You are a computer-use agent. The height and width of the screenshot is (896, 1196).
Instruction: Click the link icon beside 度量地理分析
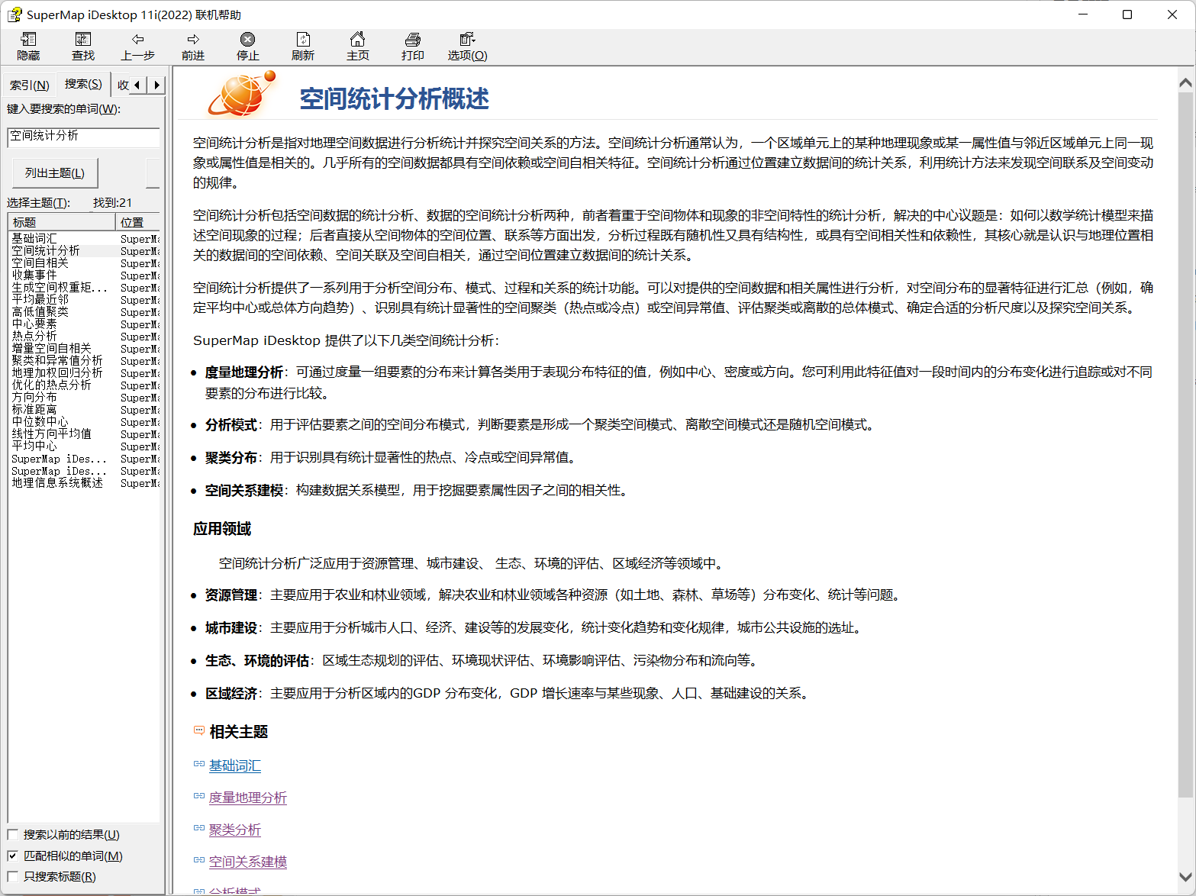[199, 796]
